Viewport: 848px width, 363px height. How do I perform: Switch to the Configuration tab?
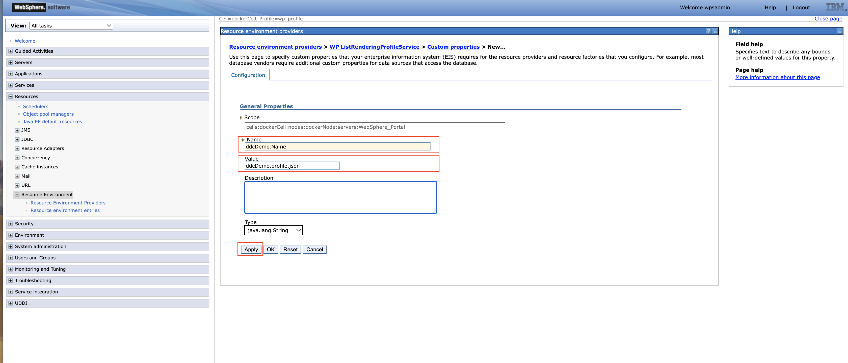248,75
